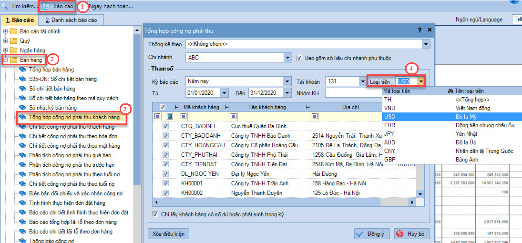
Task: Click book icon beside Tình hình thực hiện đơn đặt hàng
Action: point(22,202)
